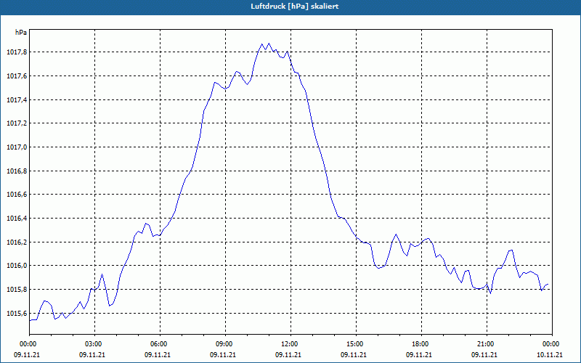The width and height of the screenshot is (581, 363).
Task: Click the 03:00 time axis label
Action: click(x=94, y=344)
